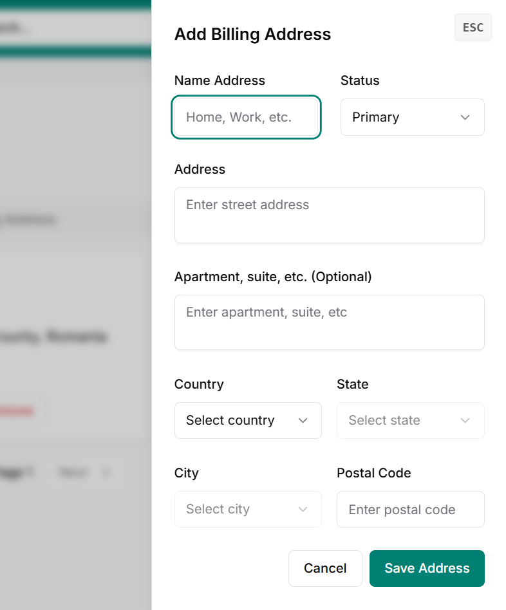Expand the Select country combo box
The height and width of the screenshot is (610, 506).
pos(247,420)
